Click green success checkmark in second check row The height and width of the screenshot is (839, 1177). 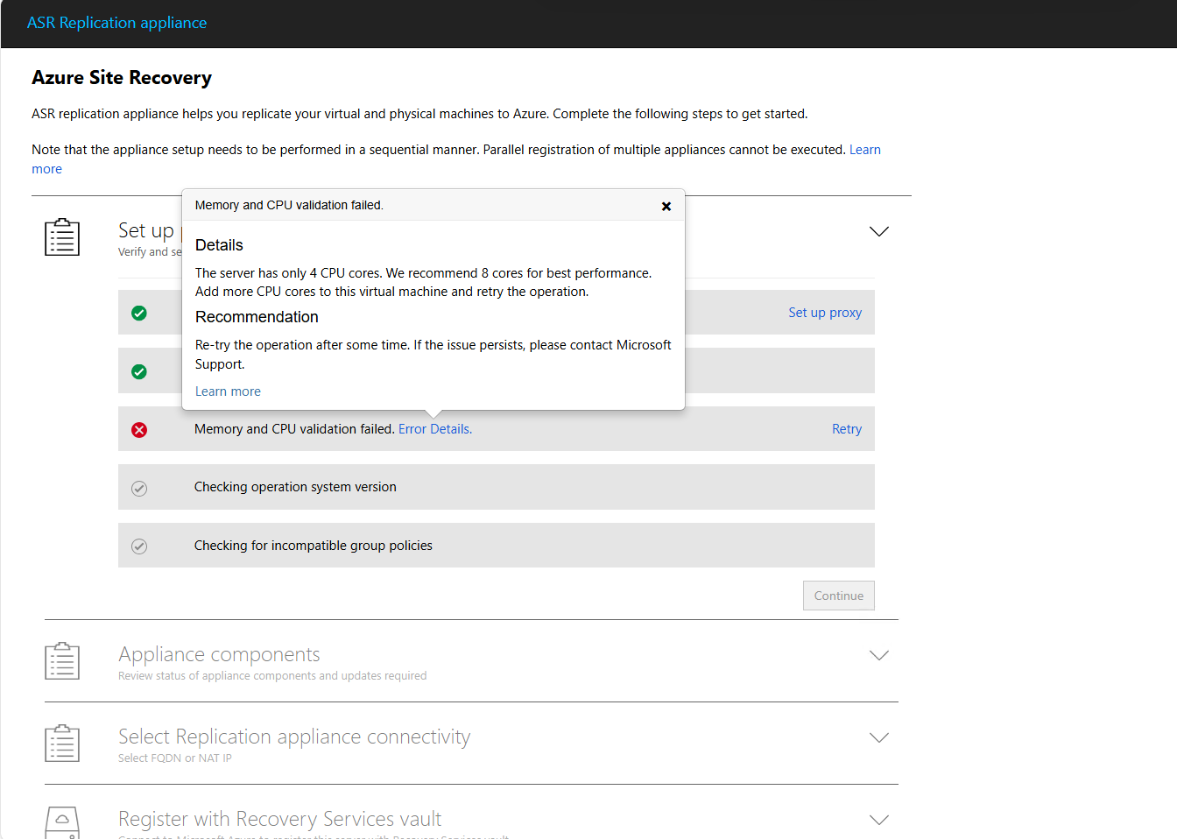139,372
